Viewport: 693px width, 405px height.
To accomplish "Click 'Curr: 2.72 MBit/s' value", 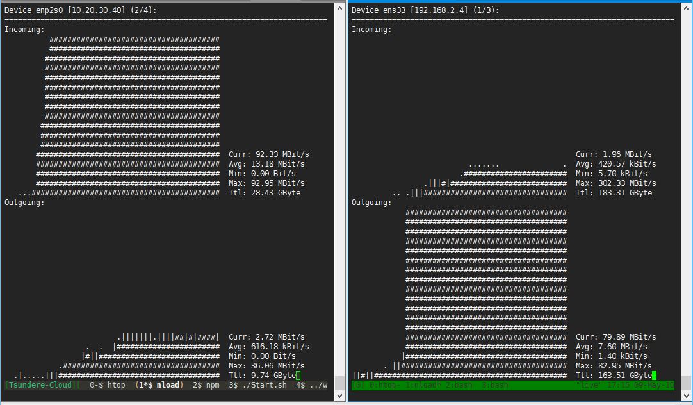I will tap(266, 337).
